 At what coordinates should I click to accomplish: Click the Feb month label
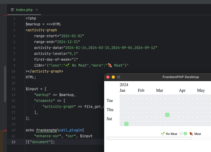141,90
